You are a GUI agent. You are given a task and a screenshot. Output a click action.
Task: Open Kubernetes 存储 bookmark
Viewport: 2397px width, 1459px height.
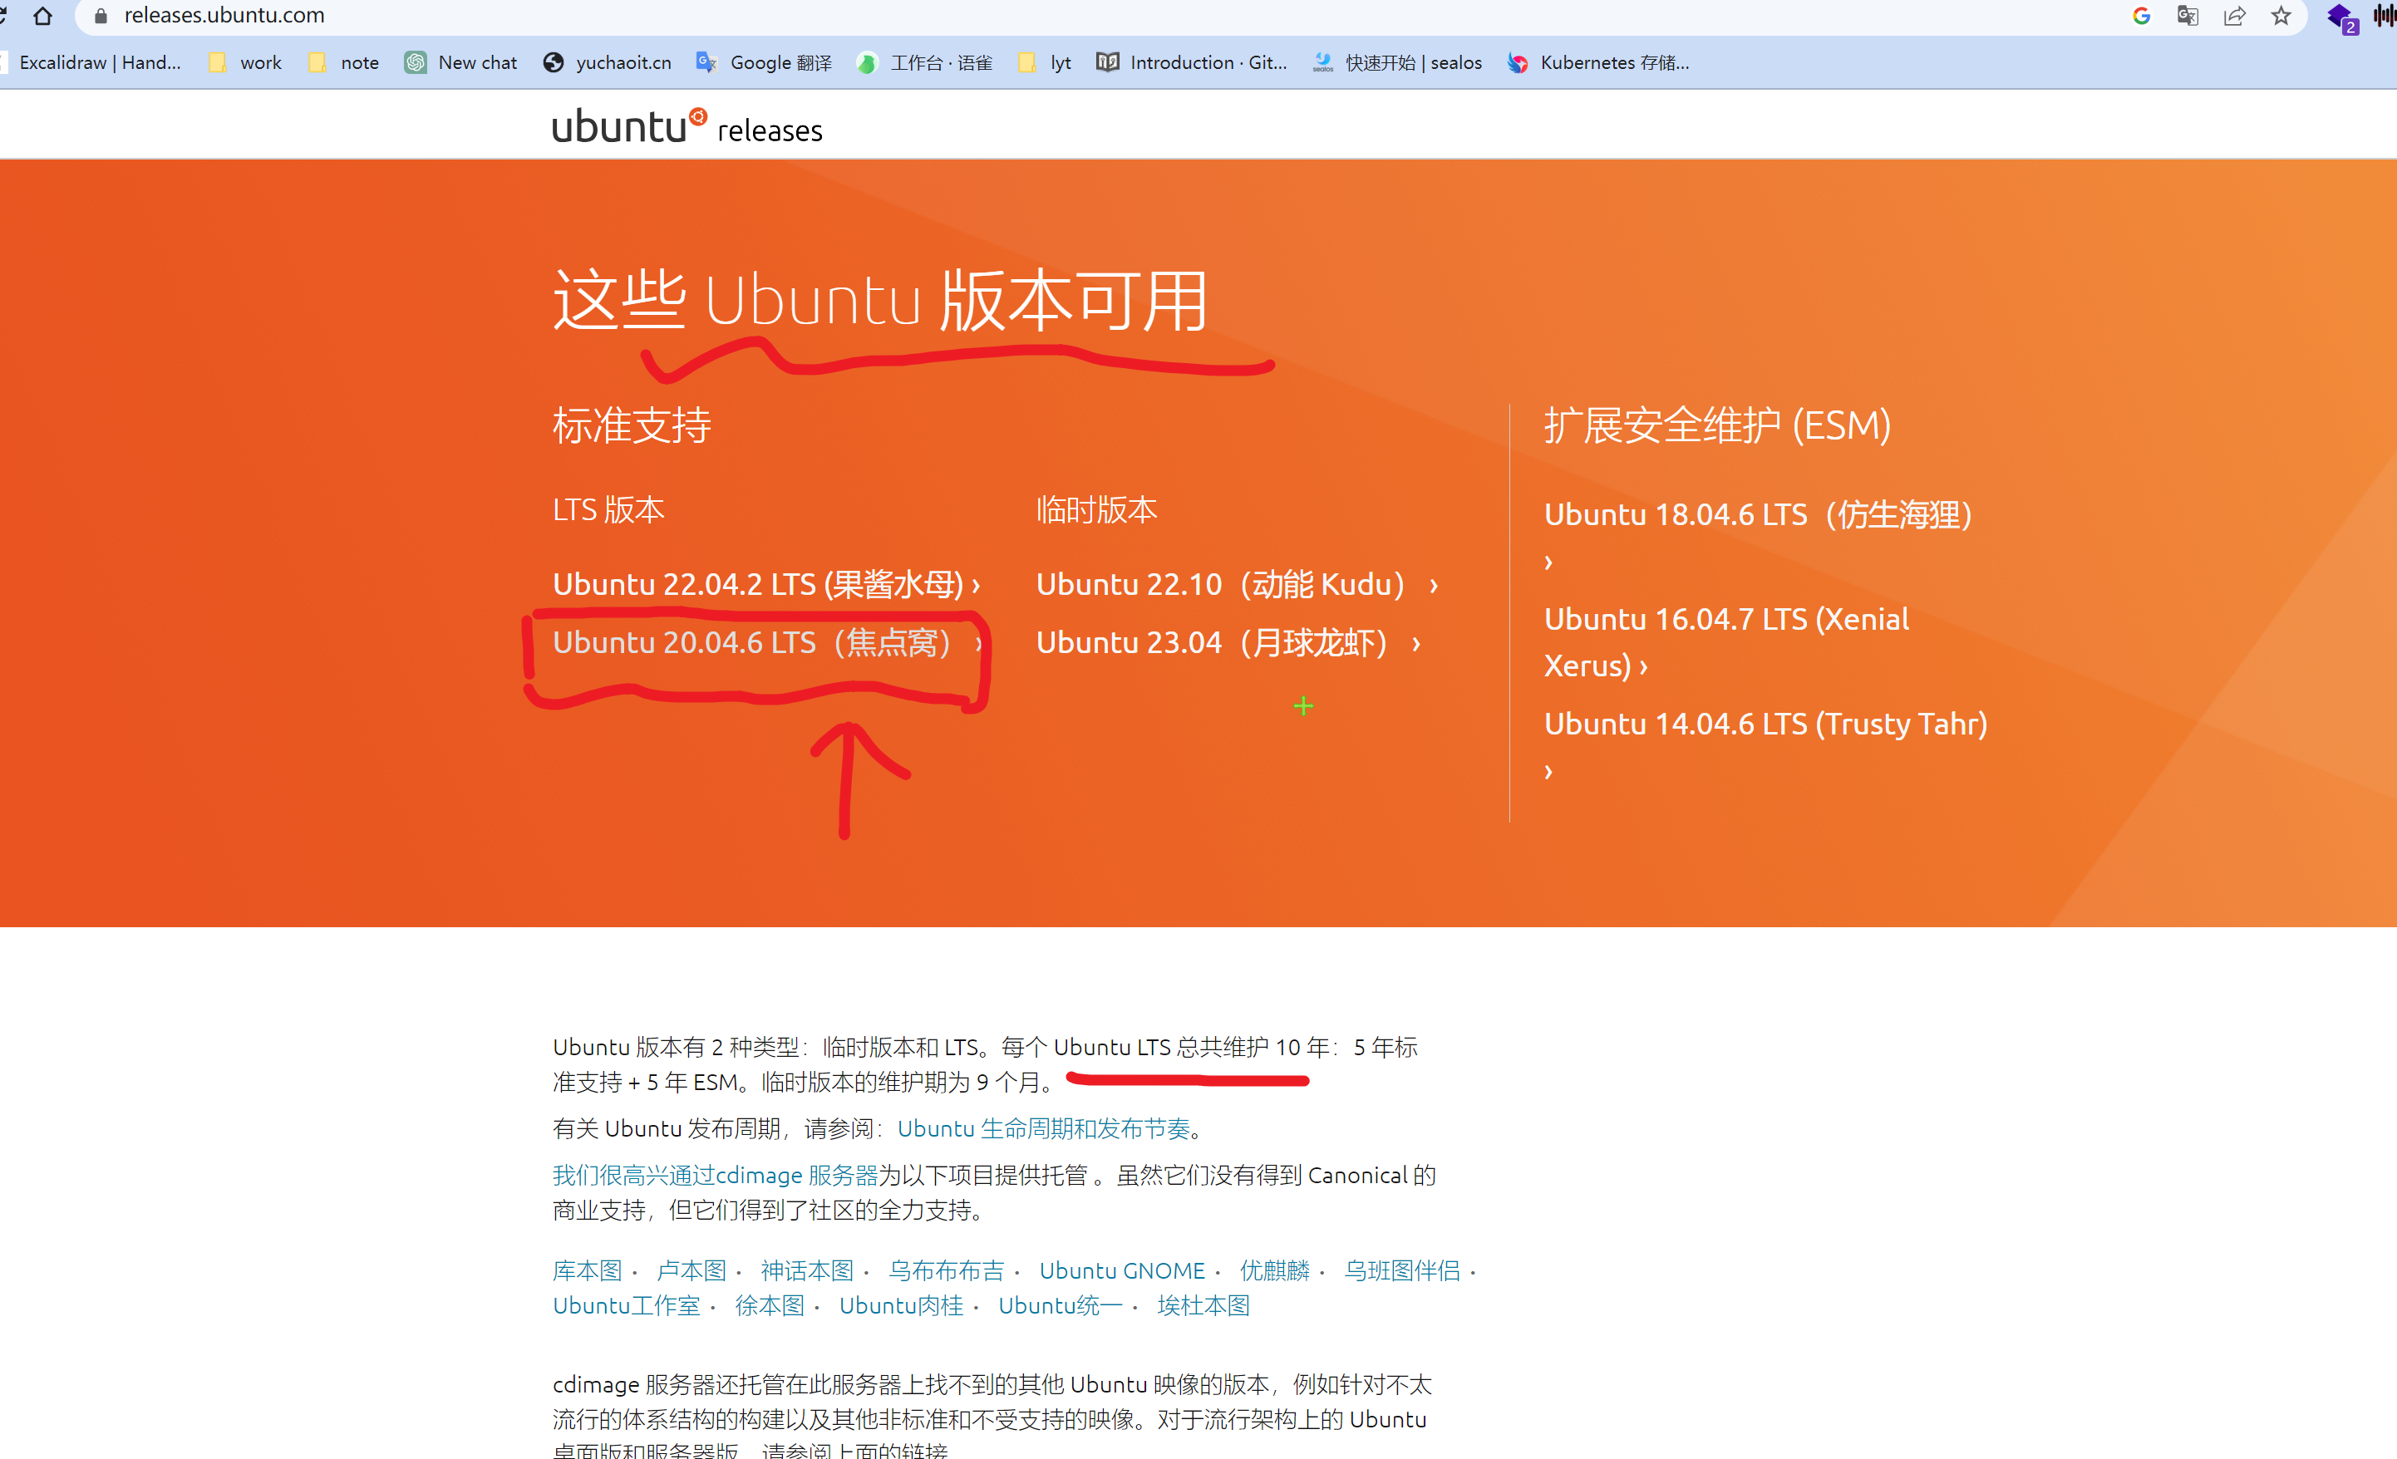[x=1598, y=62]
